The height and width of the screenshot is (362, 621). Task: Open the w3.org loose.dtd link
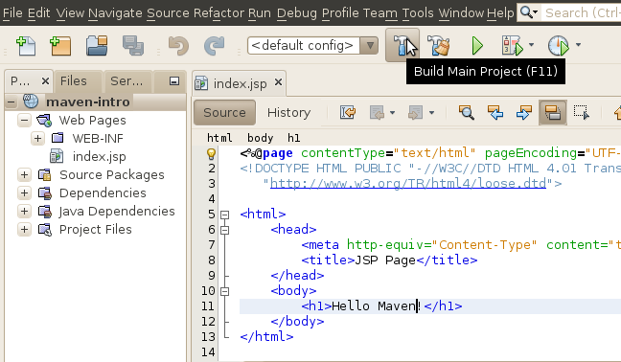coord(408,184)
